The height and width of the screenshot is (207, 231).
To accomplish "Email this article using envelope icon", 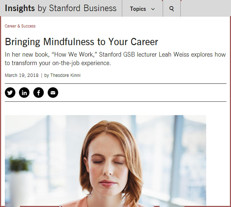I will 53,92.
